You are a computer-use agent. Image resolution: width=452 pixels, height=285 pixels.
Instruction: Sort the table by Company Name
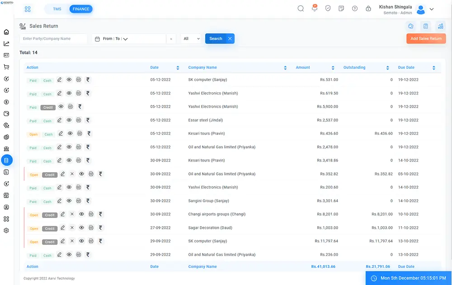[285, 68]
